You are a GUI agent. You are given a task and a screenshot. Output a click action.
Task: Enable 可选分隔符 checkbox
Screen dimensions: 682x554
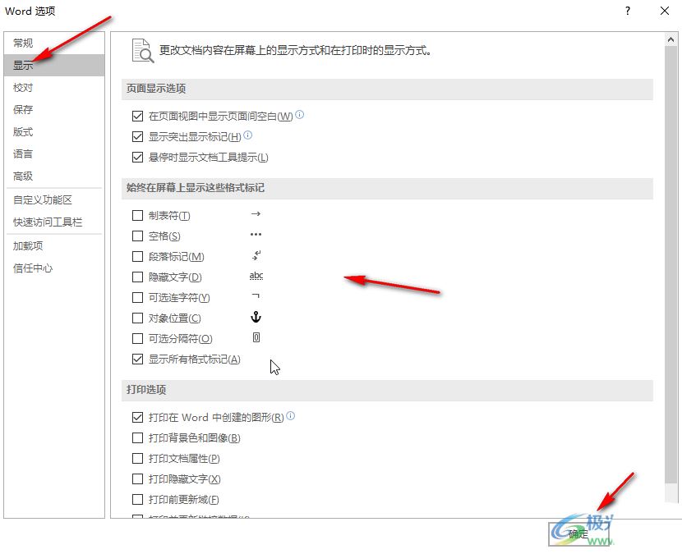point(137,338)
